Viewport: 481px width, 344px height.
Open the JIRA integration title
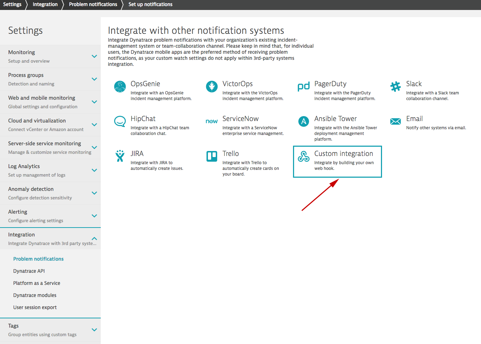(x=137, y=153)
